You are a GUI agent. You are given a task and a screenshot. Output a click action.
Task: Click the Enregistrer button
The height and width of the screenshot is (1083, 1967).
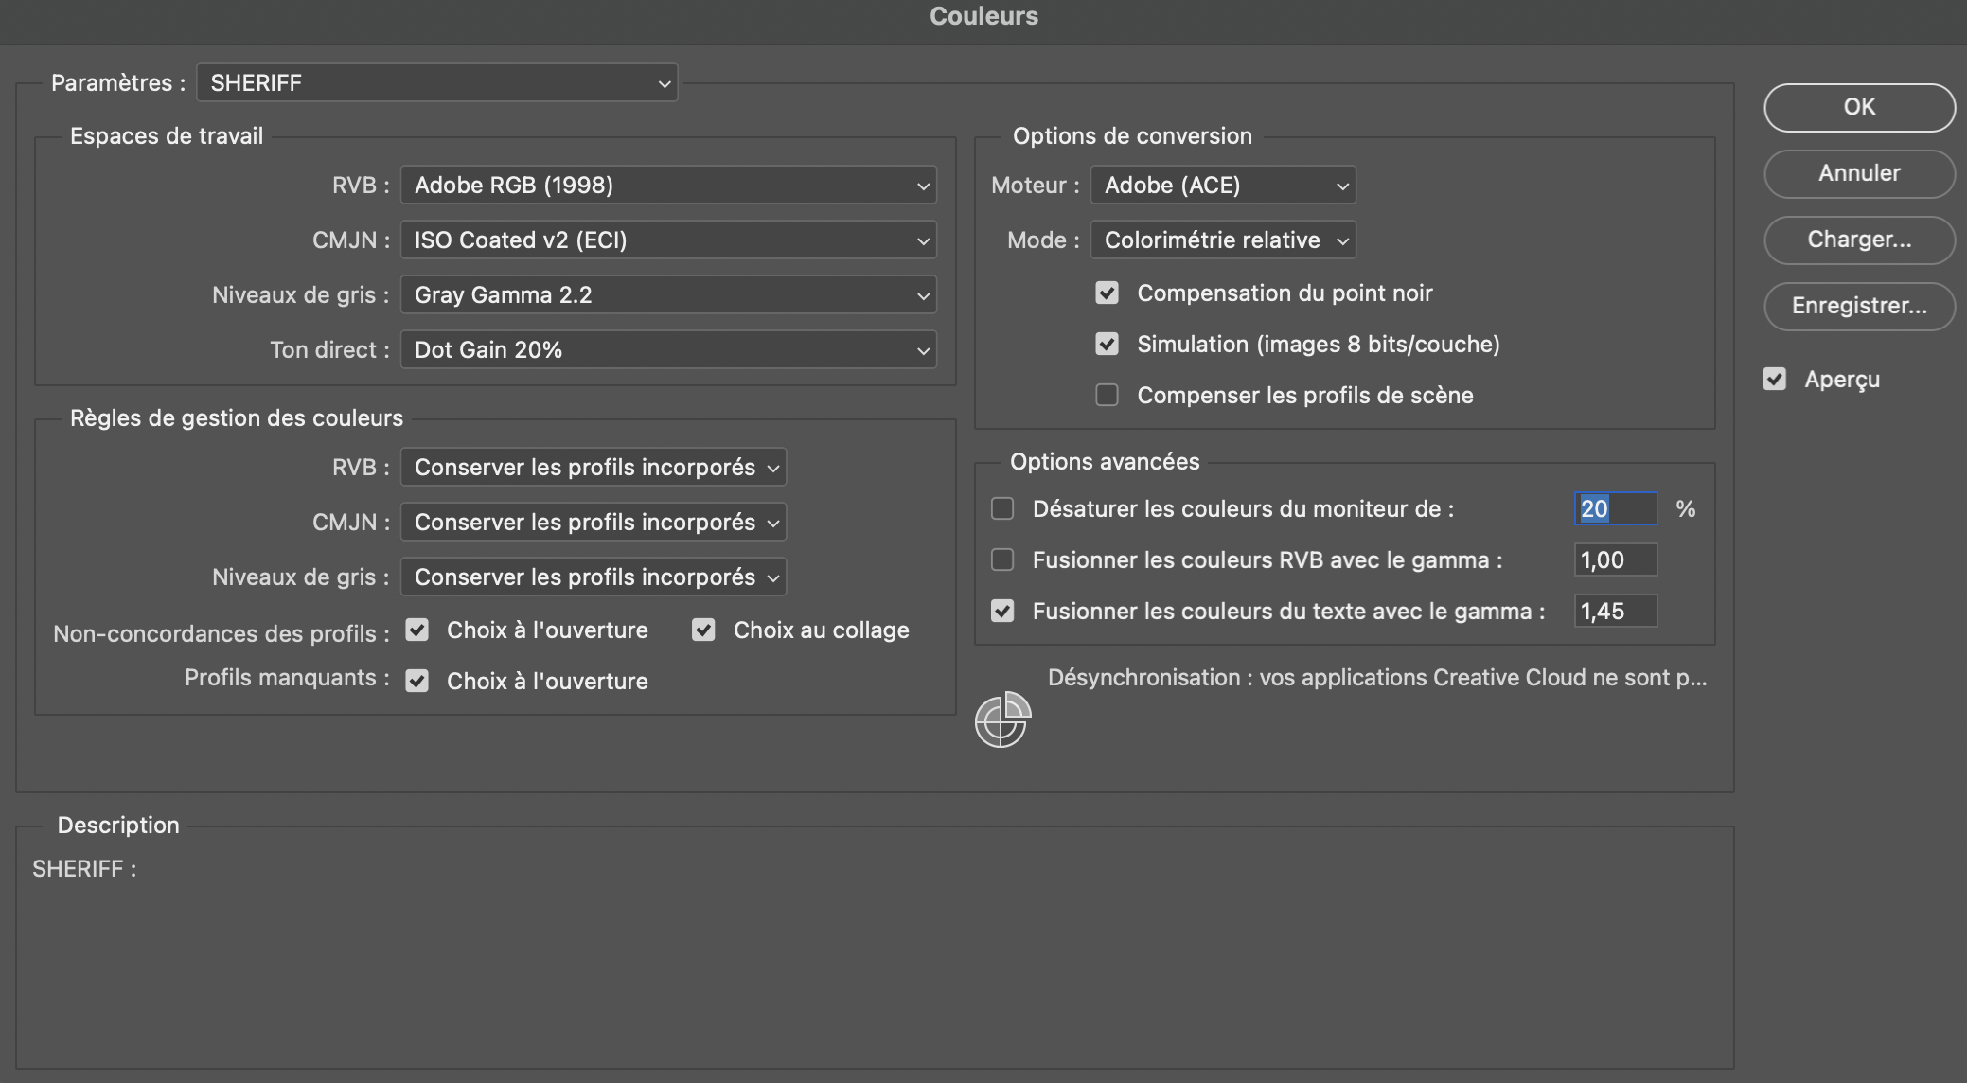pyautogui.click(x=1858, y=306)
